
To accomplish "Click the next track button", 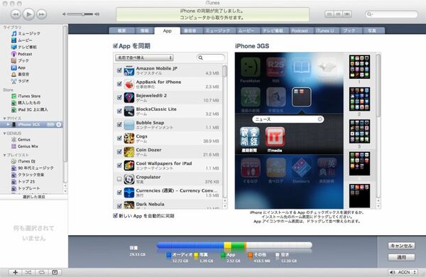I will point(42,14).
